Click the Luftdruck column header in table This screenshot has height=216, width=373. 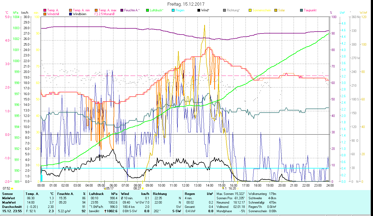(x=96, y=194)
